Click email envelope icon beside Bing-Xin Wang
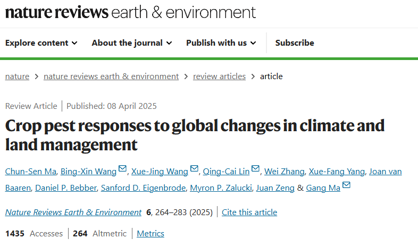This screenshot has width=418, height=247. pos(122,168)
